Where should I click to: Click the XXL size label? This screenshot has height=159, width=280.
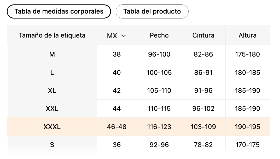click(52, 109)
